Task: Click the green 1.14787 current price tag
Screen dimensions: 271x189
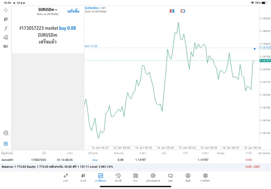Action: (x=265, y=60)
